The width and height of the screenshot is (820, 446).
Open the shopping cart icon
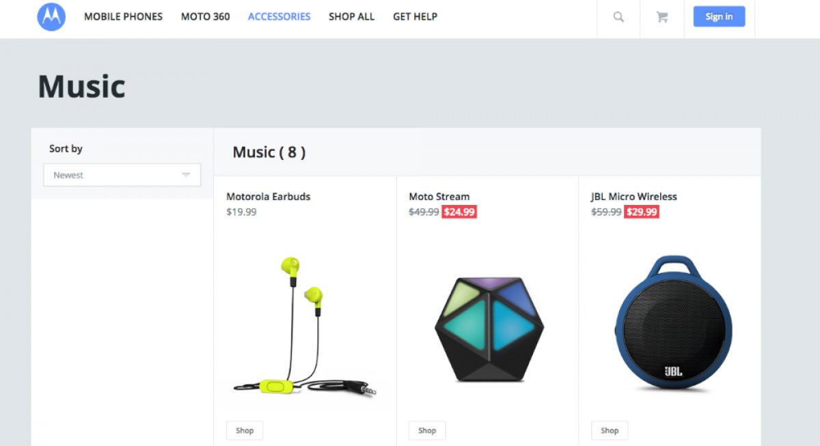point(661,17)
